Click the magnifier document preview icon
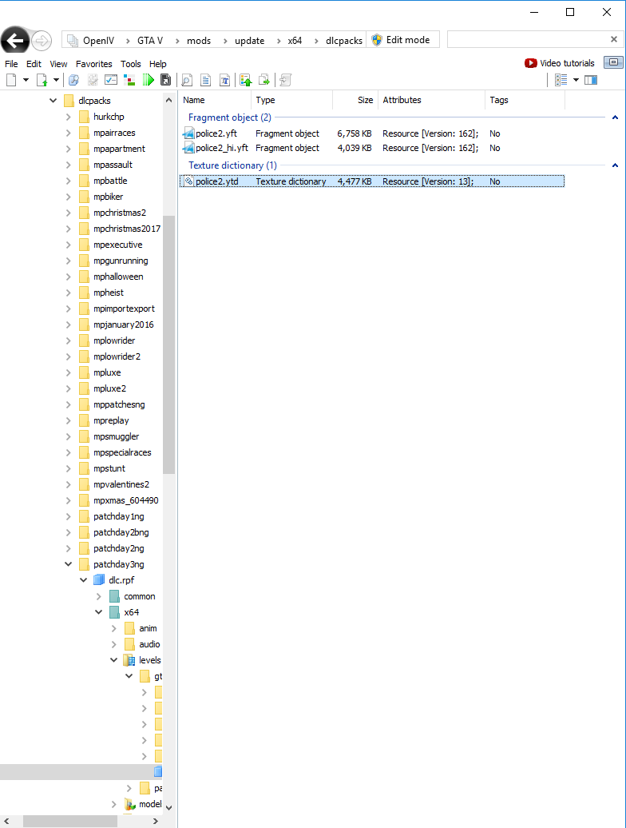Screen dimensions: 626x828 [187, 80]
